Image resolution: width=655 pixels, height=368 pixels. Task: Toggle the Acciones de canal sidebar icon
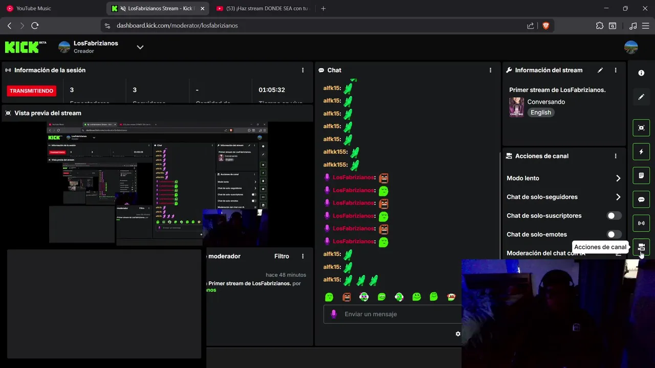coord(641,247)
